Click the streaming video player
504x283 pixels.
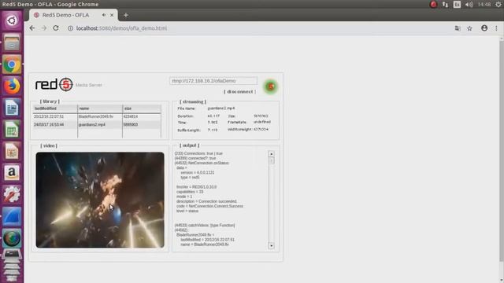[x=100, y=200]
